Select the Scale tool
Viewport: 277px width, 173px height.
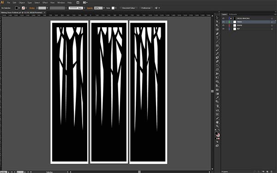pyautogui.click(x=217, y=70)
